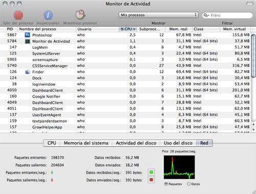The image size is (256, 194).
Task: Click the PID 5867 cell
Action: pyautogui.click(x=12, y=35)
